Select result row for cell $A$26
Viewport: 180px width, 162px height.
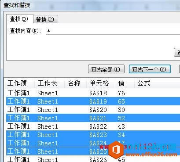point(93,159)
